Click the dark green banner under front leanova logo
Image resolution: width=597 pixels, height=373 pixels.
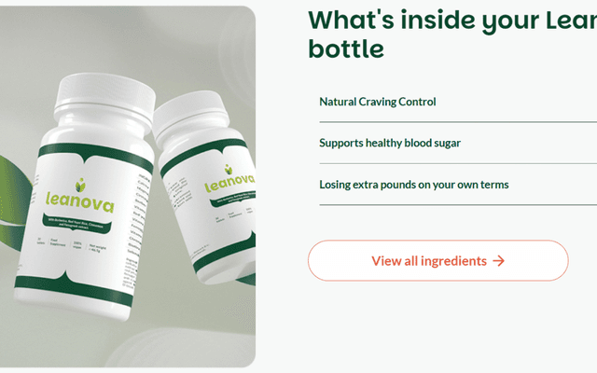pyautogui.click(x=76, y=224)
